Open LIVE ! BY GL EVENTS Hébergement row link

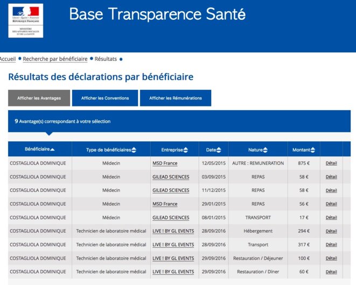[173, 231]
